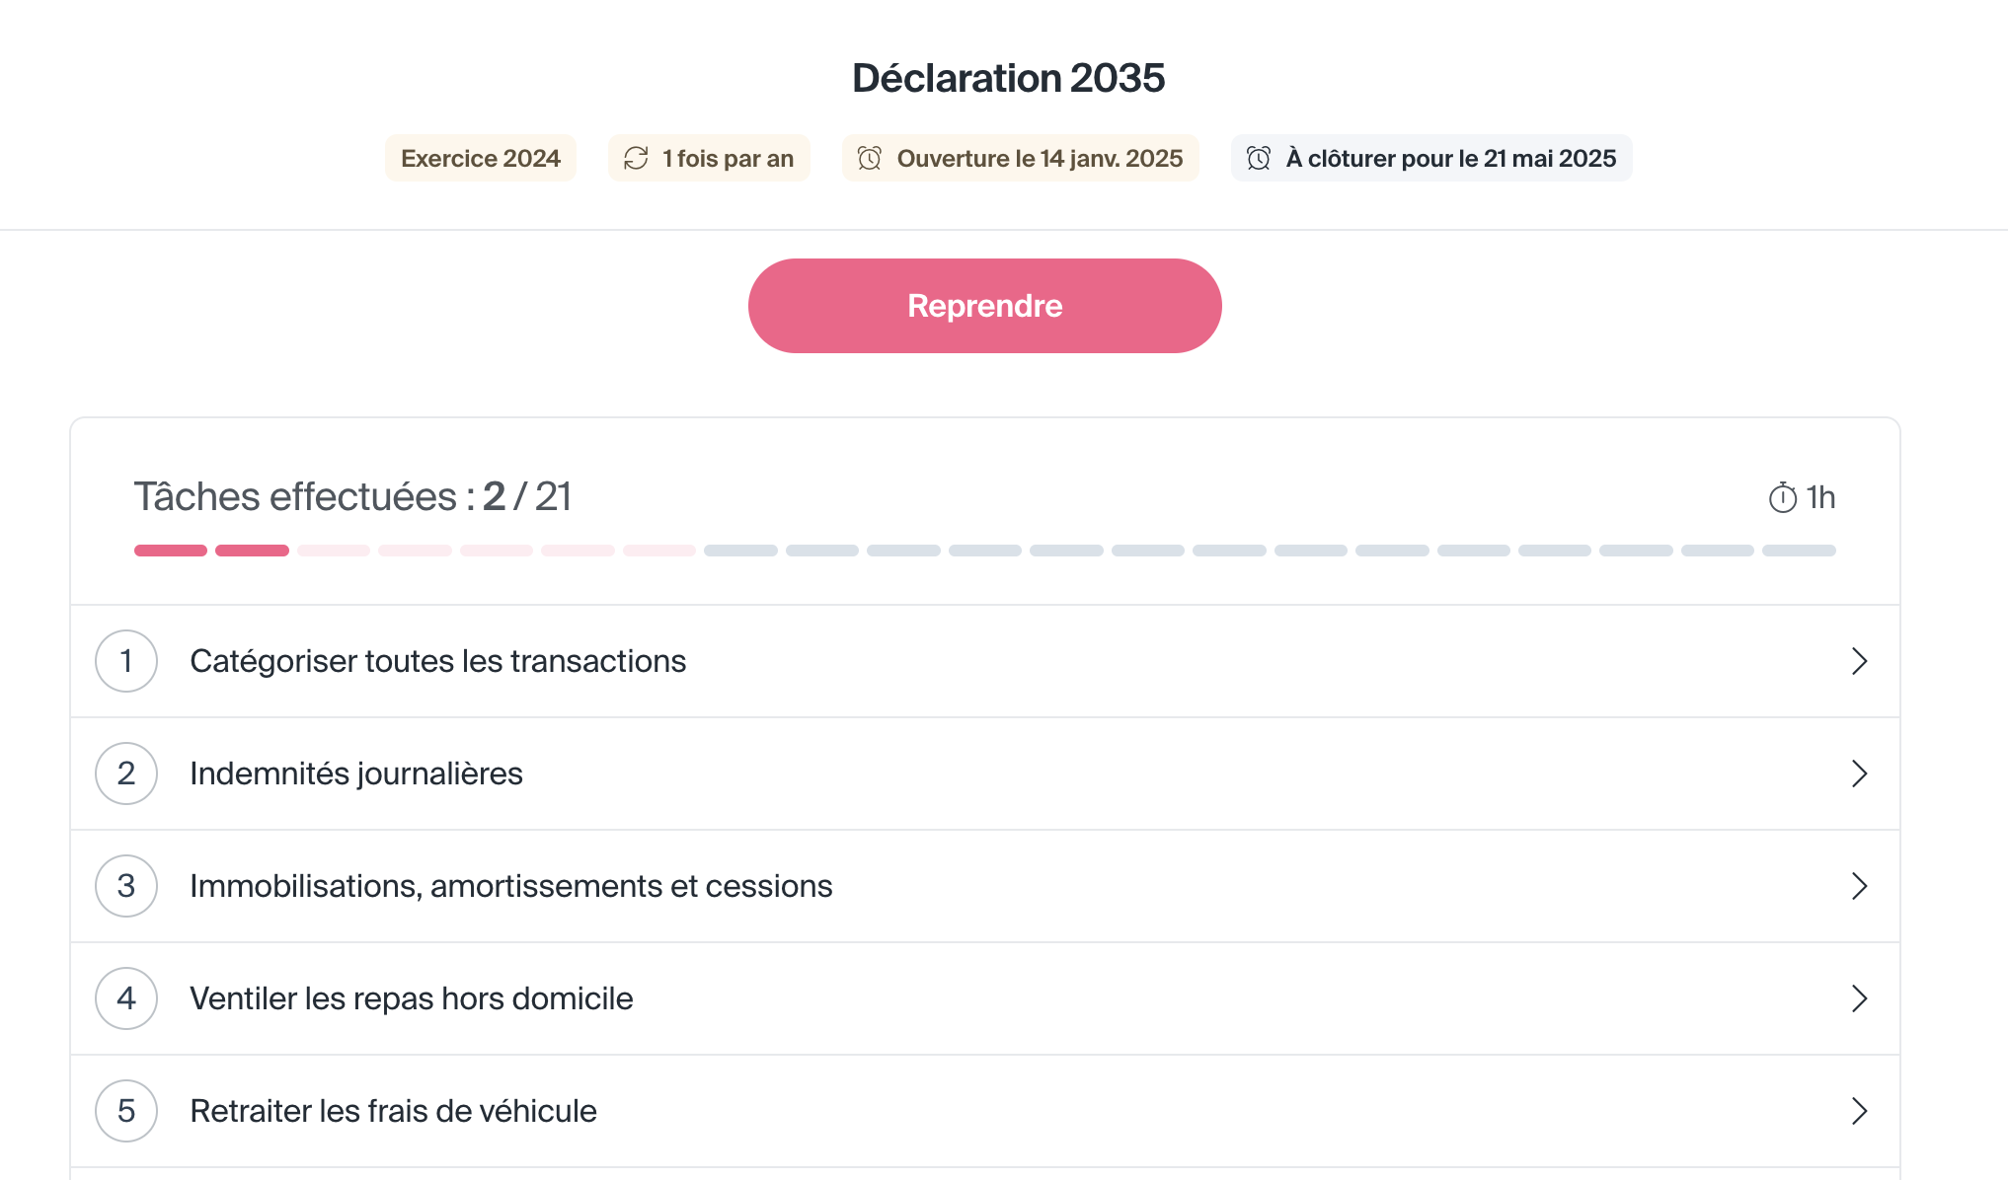Click the refresh icon beside '1 fois par an'
Screen dimensions: 2008x1180
pyautogui.click(x=636, y=158)
